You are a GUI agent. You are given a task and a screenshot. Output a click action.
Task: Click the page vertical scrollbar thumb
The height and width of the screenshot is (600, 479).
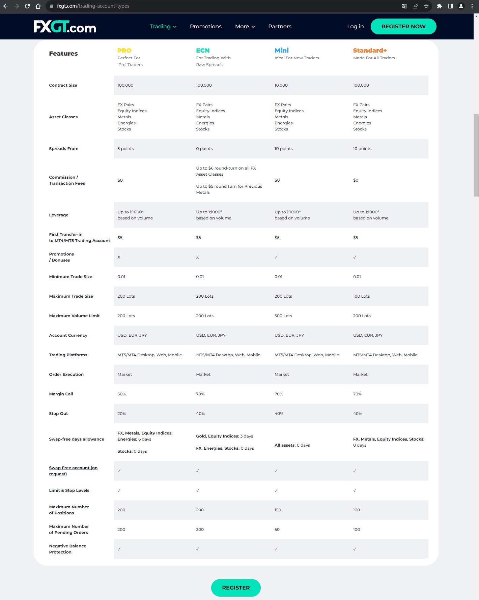(476, 155)
